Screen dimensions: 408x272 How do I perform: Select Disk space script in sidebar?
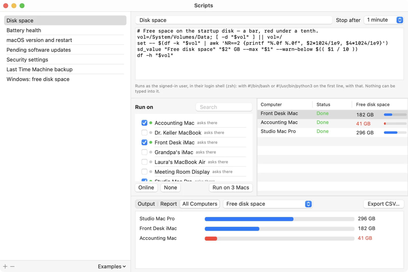[65, 20]
